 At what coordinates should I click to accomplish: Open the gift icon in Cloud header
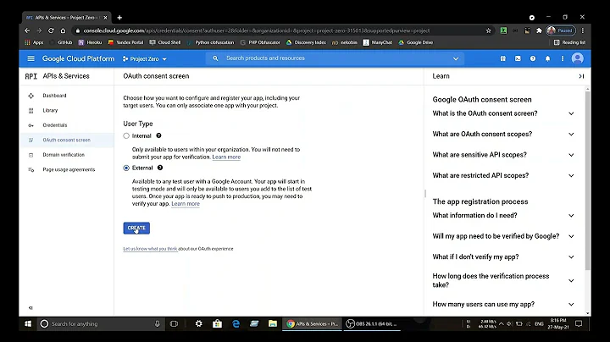[x=503, y=58]
